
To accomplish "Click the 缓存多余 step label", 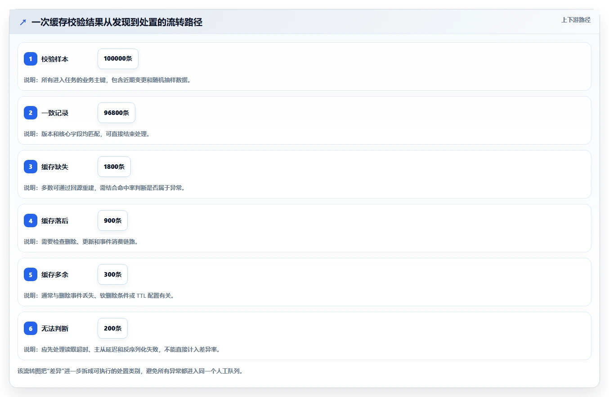I will click(55, 274).
